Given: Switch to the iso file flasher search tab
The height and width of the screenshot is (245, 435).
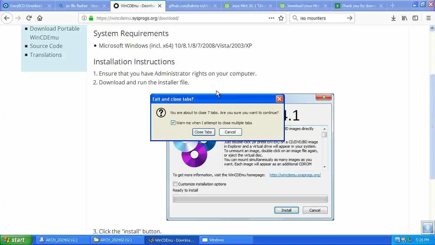Looking at the screenshot, I should click(x=82, y=6).
